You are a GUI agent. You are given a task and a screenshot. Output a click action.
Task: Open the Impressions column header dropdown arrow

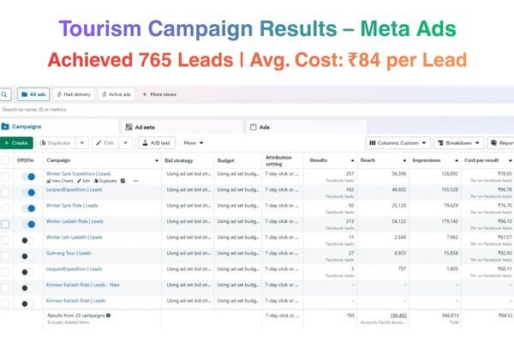(x=457, y=160)
